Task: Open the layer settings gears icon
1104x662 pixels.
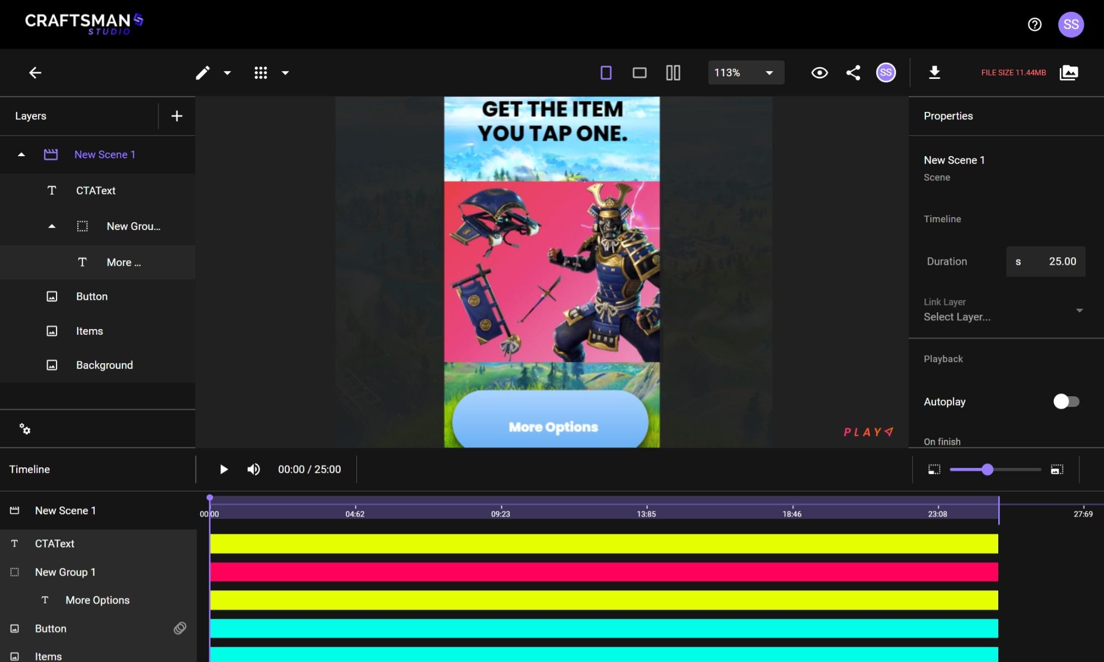Action: coord(25,429)
